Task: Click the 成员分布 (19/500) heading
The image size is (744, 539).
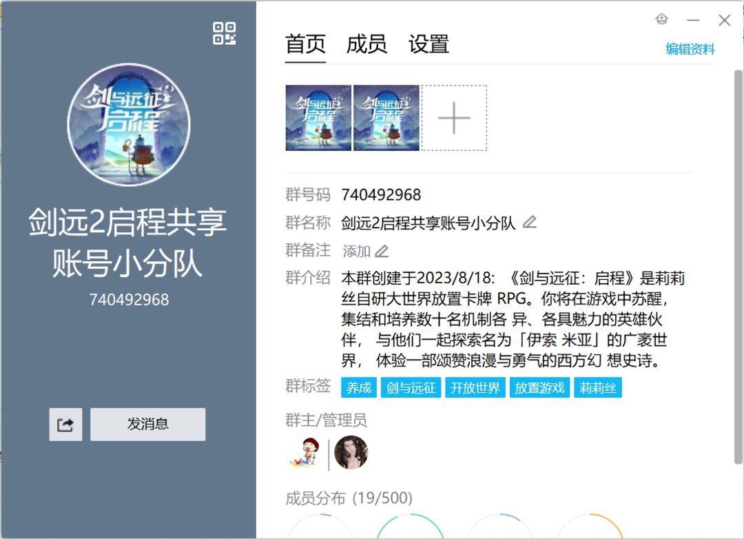Action: click(x=349, y=498)
